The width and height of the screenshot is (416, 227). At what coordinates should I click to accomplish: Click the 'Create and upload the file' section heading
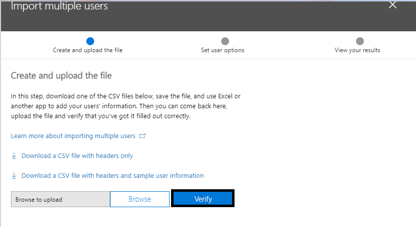[61, 76]
